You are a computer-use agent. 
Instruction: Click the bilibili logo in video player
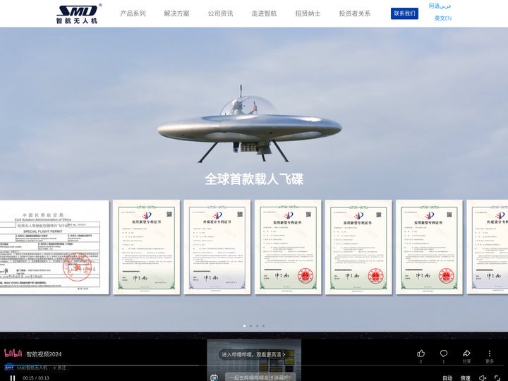tap(13, 353)
